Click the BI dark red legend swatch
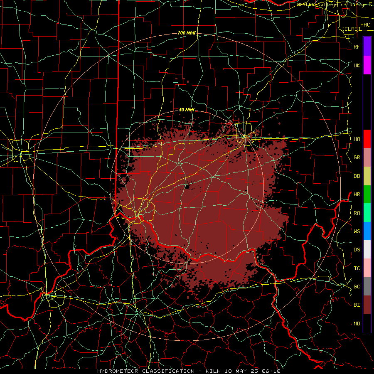 (367, 305)
